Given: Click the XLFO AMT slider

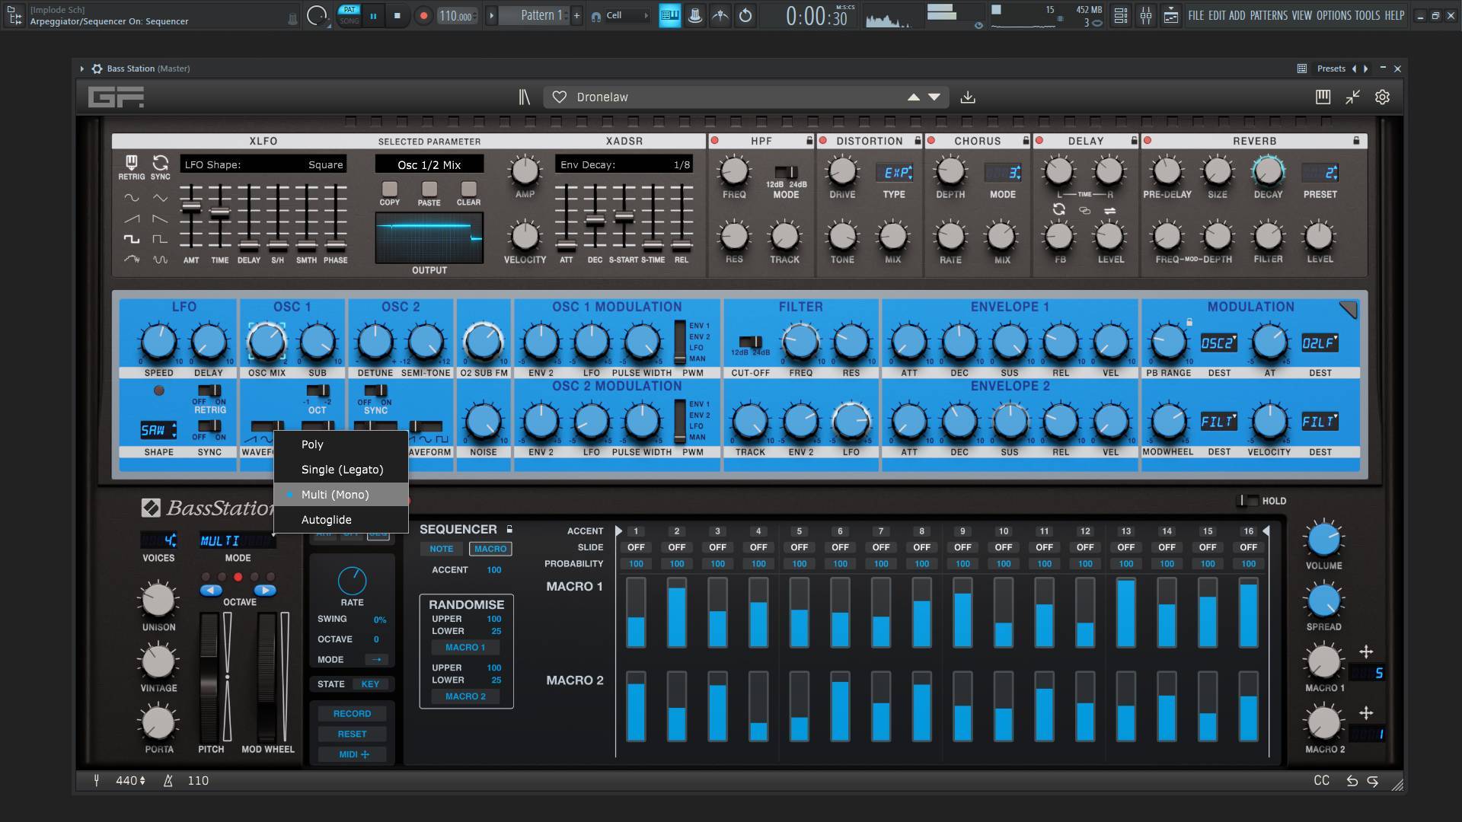Looking at the screenshot, I should 191,216.
